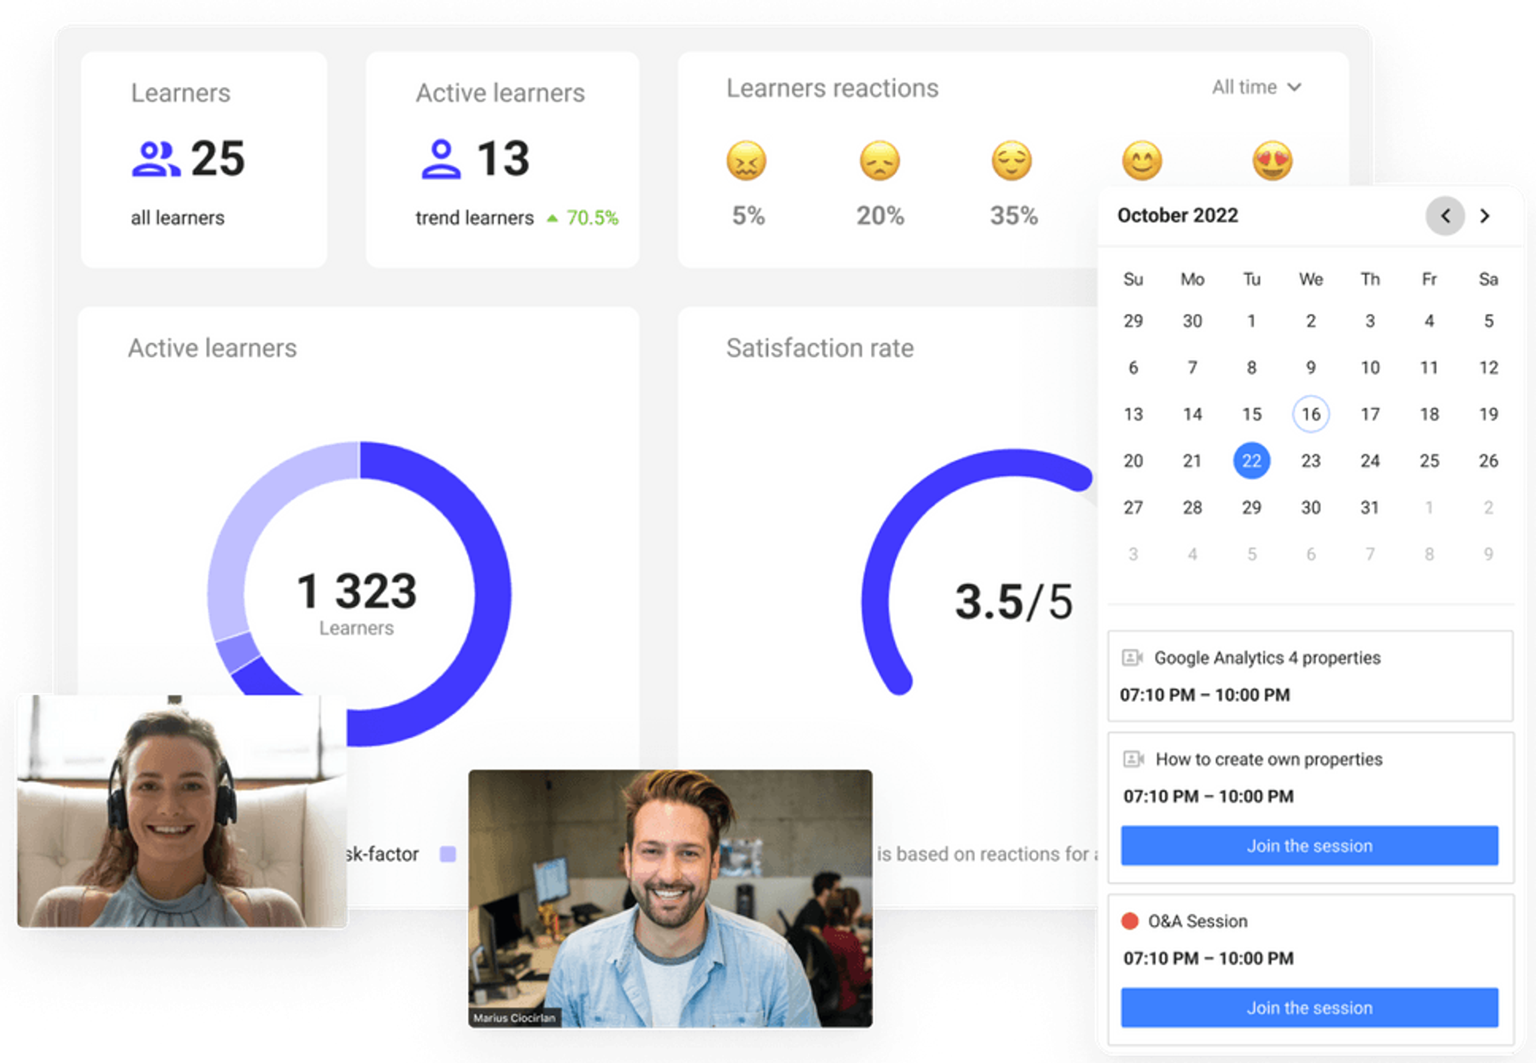Select the relieved face reaction emoji (35%)
Screen dimensions: 1536x1063
[x=1012, y=160]
